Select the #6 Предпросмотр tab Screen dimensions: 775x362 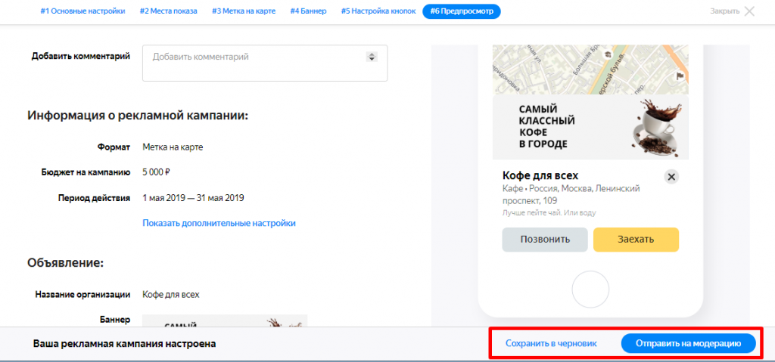coord(461,11)
